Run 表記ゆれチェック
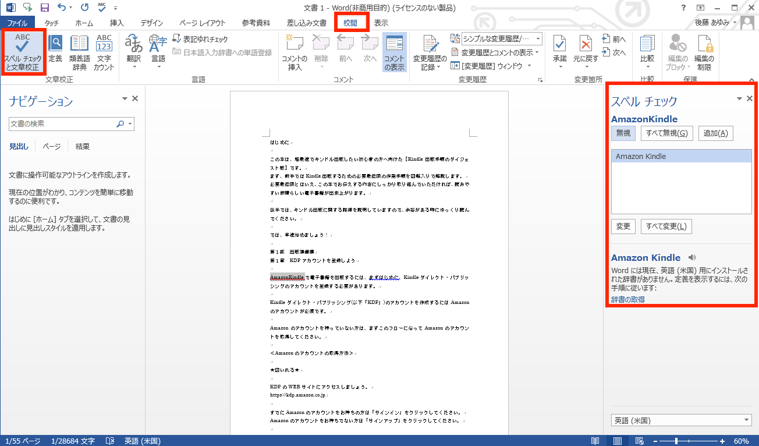The image size is (759, 446). tap(200, 39)
